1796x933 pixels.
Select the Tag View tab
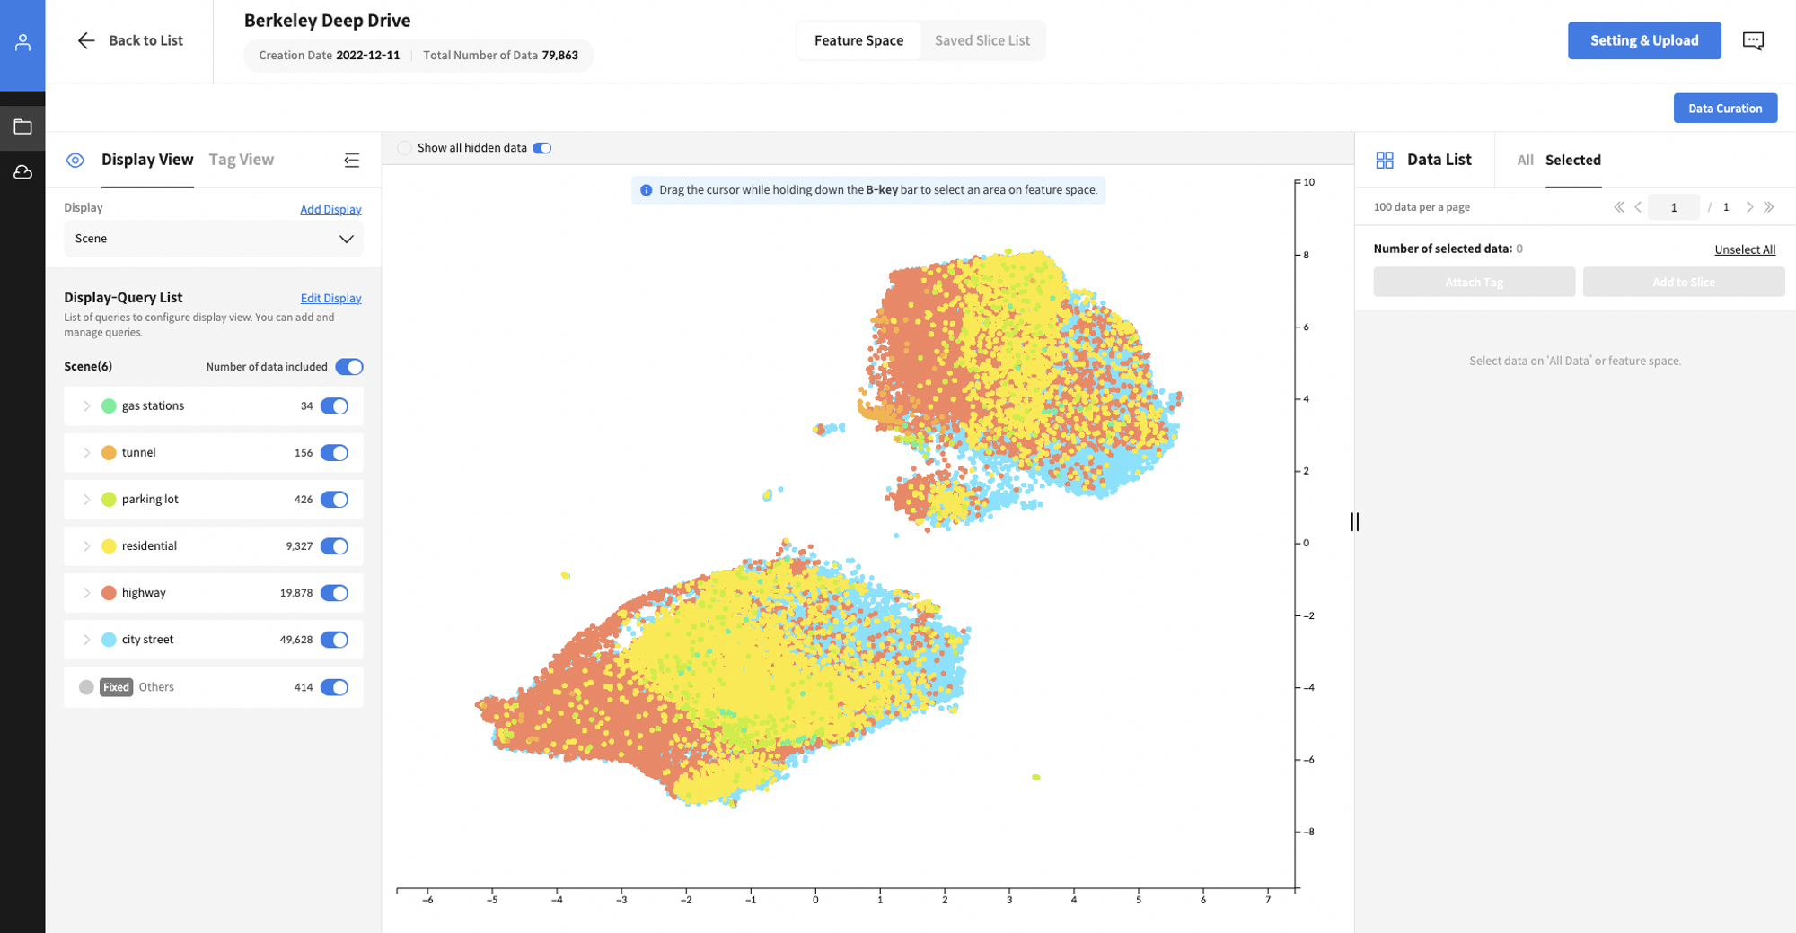click(242, 160)
